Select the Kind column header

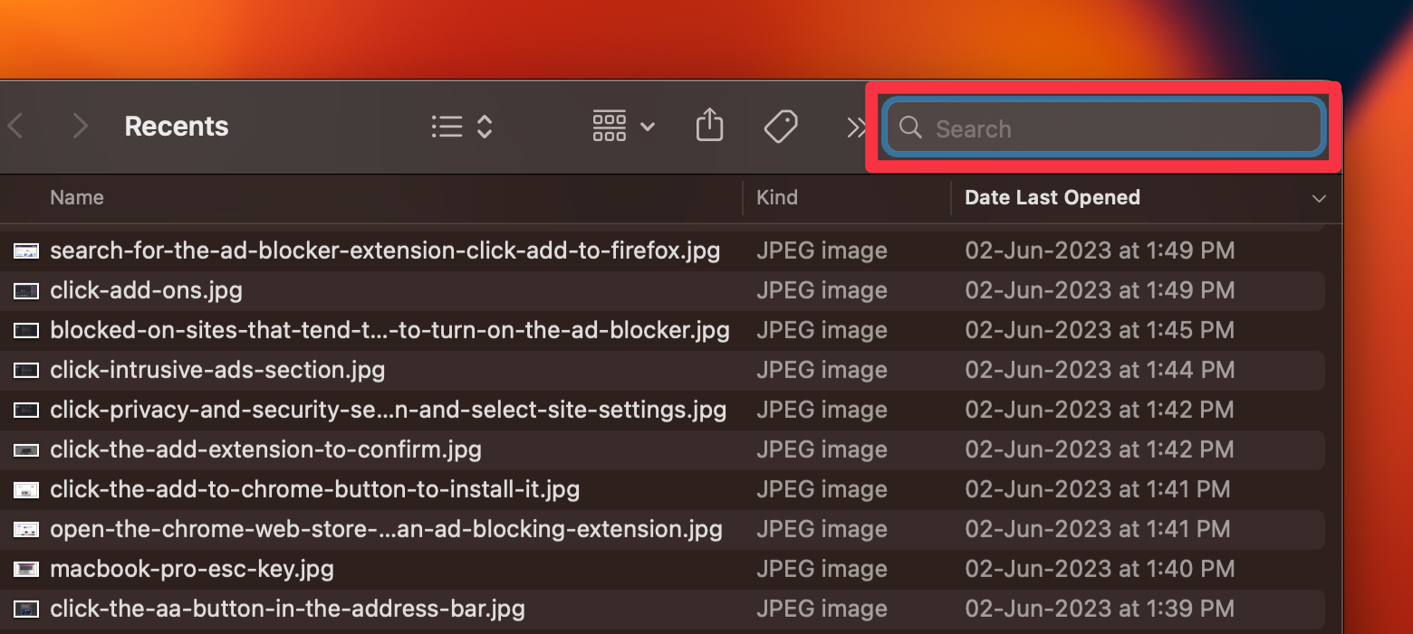777,197
